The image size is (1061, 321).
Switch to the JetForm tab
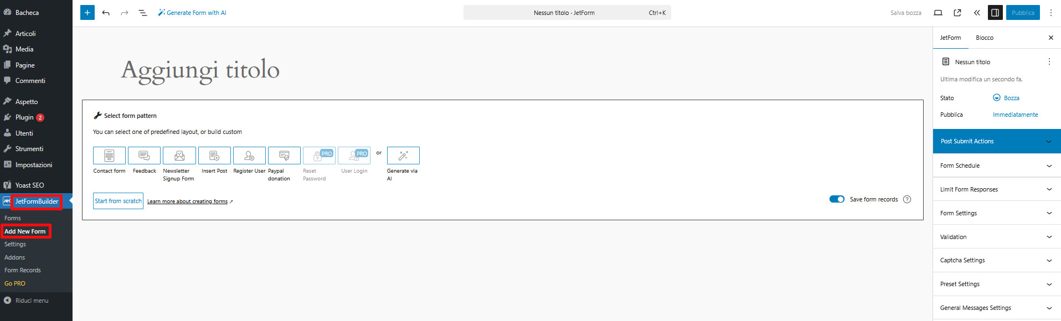click(x=950, y=38)
